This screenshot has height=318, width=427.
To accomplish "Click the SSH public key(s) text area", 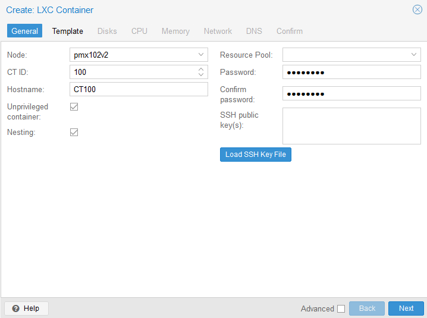I will (351, 126).
